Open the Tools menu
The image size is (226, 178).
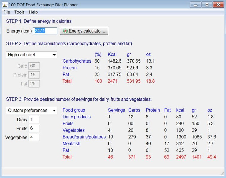[x=19, y=12]
